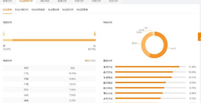Screen dimensions: 201x103
Task: Click the Aquarius 水瓶座 zodiac icon
Action: (x=104, y=88)
